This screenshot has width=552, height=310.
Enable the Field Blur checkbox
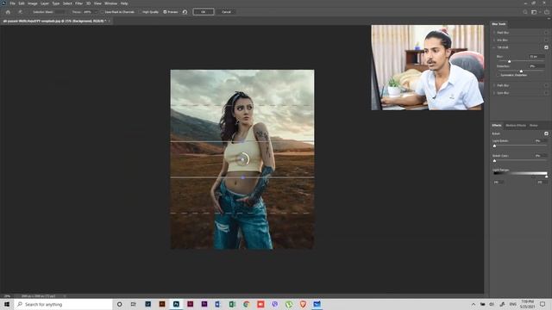(x=546, y=33)
